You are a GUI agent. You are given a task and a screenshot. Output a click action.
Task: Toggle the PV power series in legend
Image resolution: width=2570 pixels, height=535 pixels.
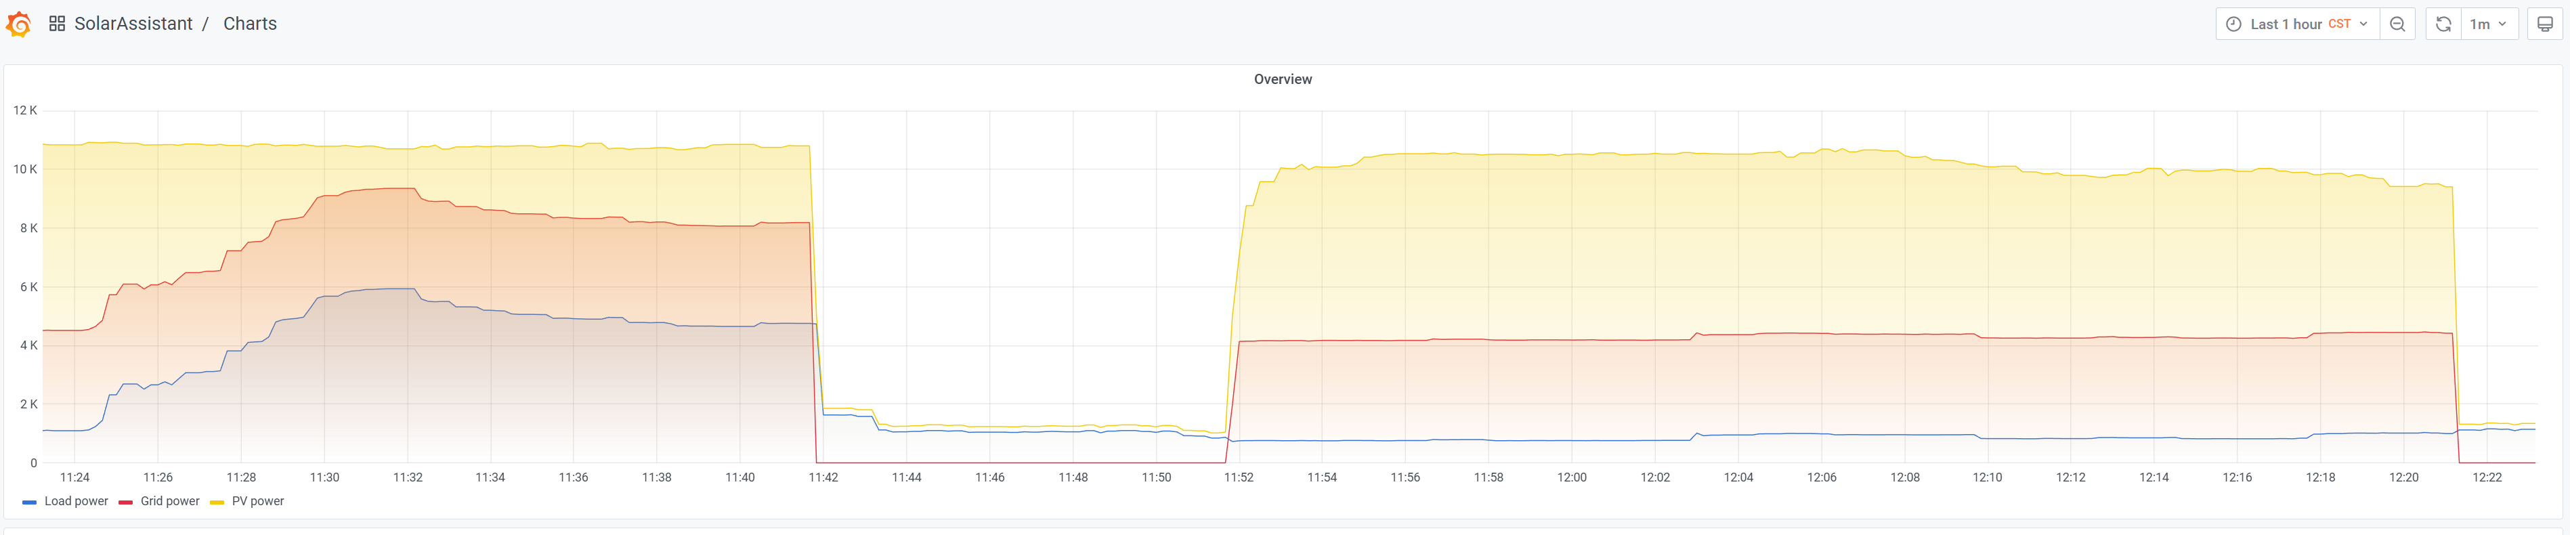257,501
